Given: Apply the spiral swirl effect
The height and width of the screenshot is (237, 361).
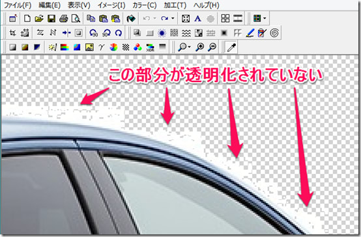Looking at the screenshot, I should [x=274, y=33].
